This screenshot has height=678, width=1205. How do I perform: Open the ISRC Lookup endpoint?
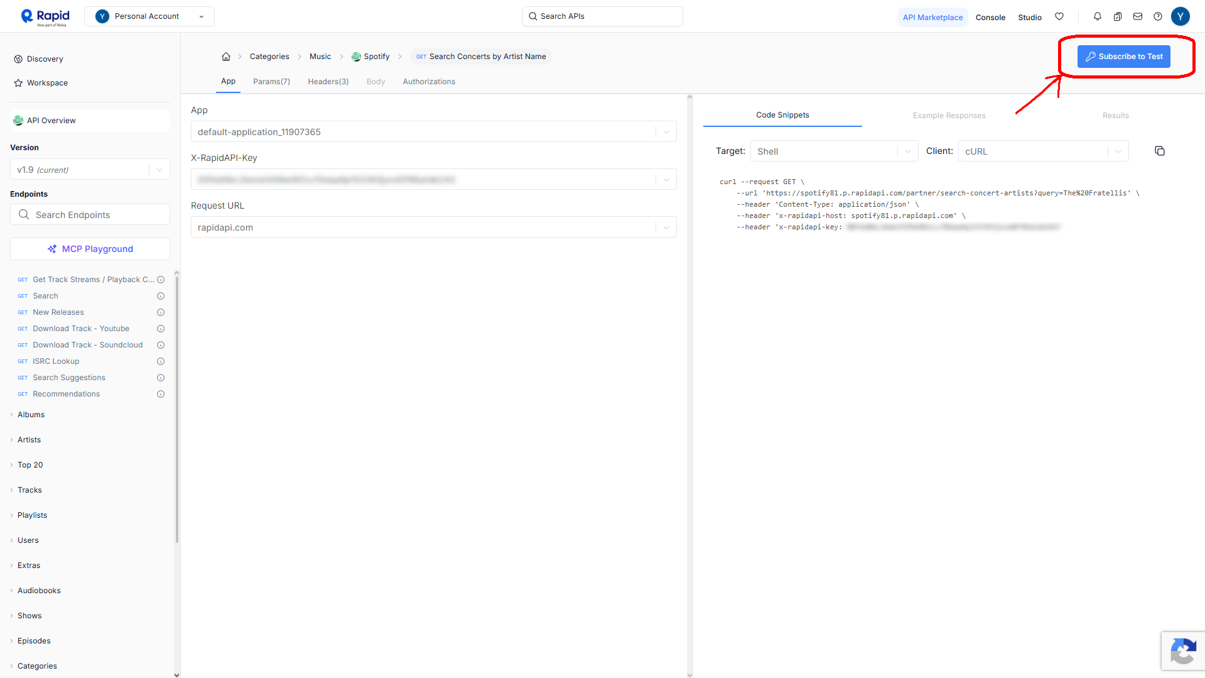[56, 361]
